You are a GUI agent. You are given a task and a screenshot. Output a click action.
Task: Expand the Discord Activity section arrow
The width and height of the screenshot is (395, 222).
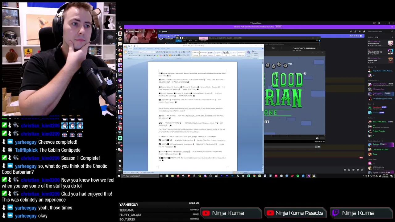(x=393, y=37)
